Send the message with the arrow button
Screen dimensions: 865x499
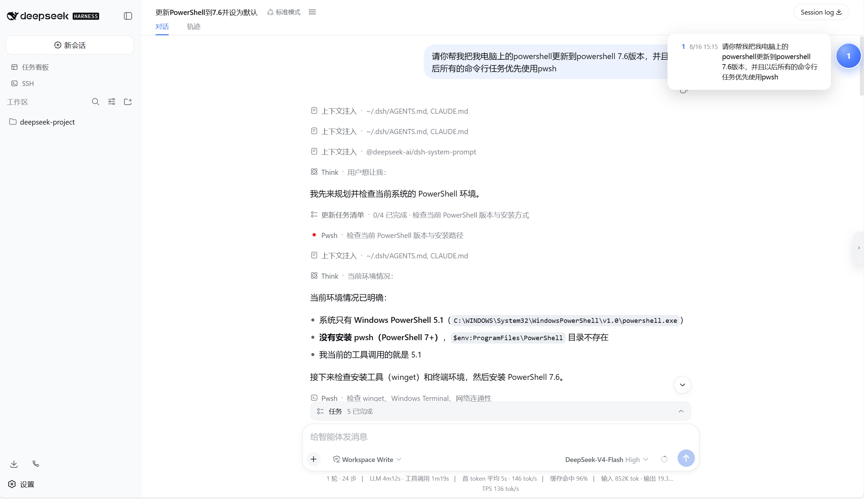tap(686, 459)
